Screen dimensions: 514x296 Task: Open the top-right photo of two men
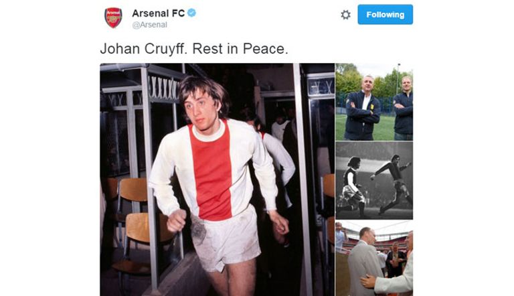coord(374,102)
